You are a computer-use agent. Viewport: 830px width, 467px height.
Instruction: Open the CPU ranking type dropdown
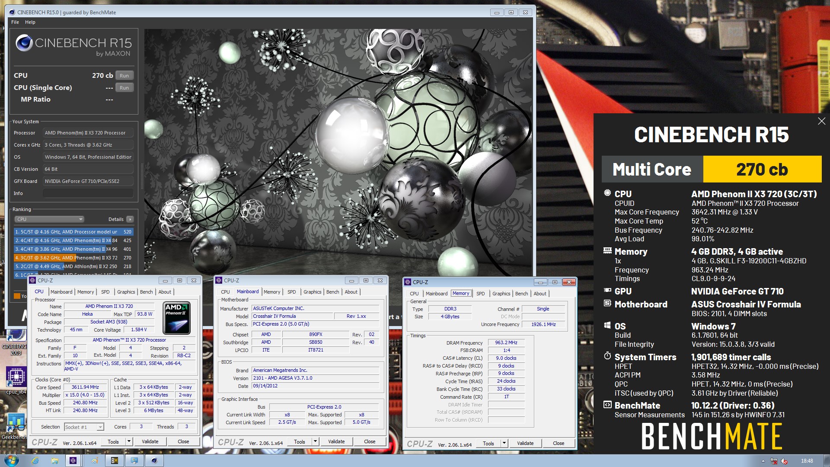click(49, 219)
